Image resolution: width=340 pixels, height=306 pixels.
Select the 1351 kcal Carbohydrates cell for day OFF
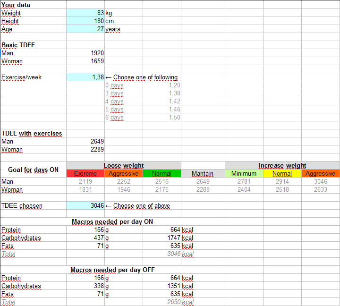(x=162, y=286)
